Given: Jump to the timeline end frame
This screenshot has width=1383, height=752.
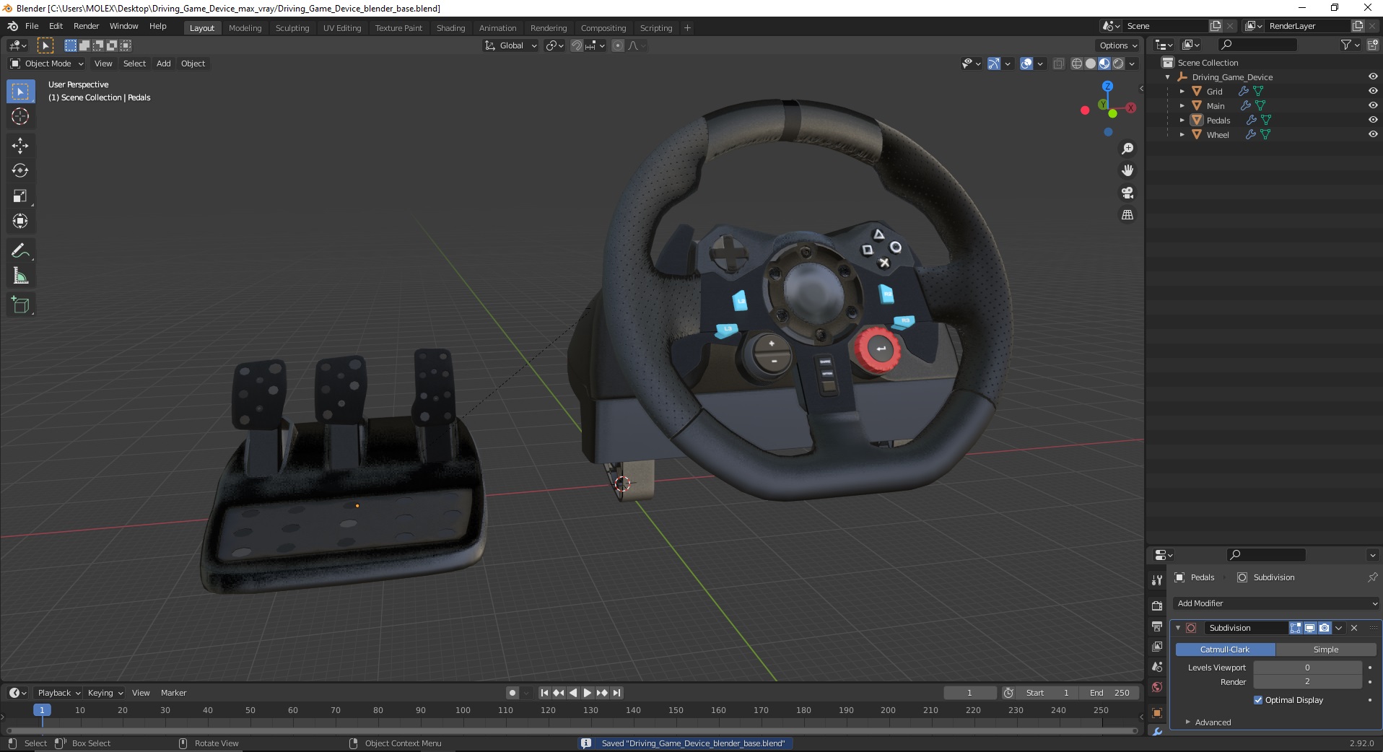Looking at the screenshot, I should [x=616, y=693].
